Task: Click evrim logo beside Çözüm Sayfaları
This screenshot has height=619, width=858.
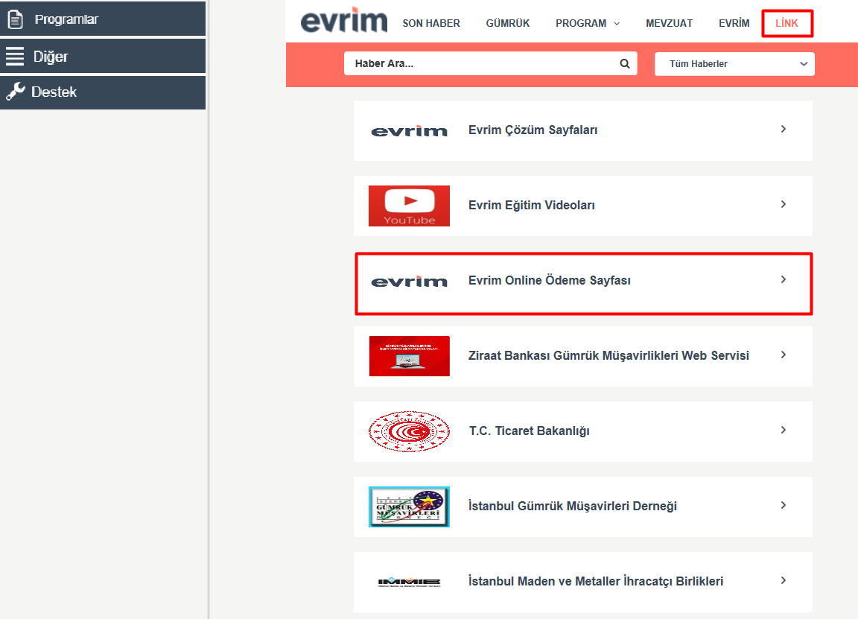Action: point(410,131)
